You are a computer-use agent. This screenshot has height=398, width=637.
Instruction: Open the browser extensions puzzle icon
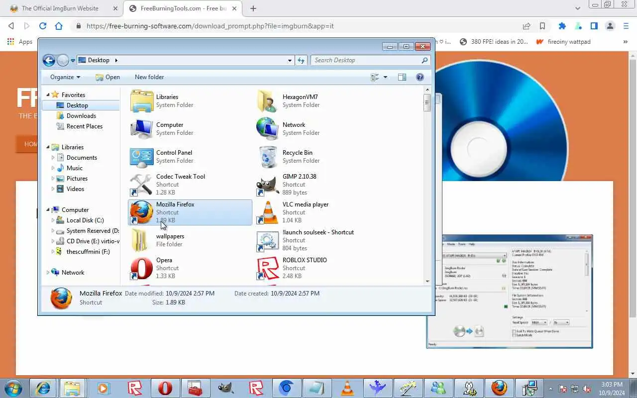click(x=562, y=26)
